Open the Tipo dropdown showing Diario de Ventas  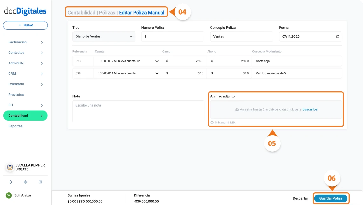coord(104,36)
